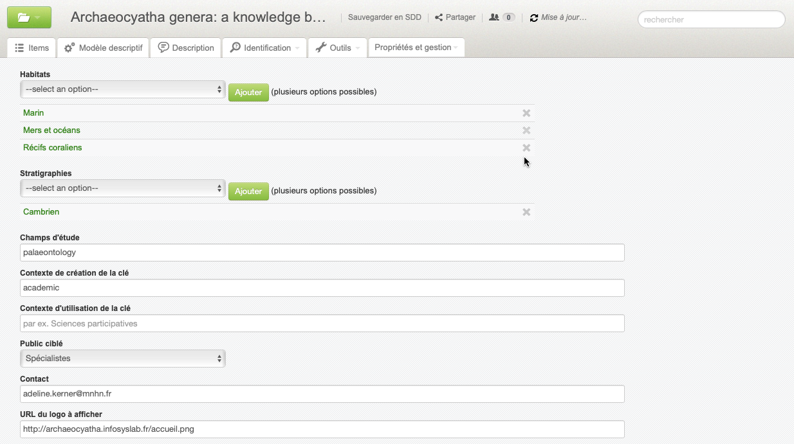
Task: Delete the Récifs coraliens habitat
Action: [526, 148]
